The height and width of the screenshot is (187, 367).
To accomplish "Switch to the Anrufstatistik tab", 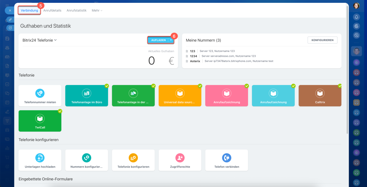I will point(76,10).
